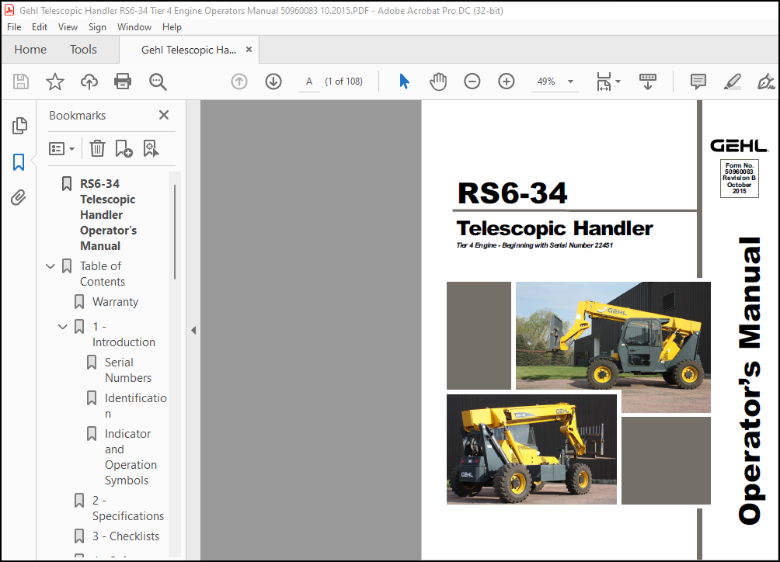
Task: Zoom out with minus icon
Action: (x=472, y=82)
